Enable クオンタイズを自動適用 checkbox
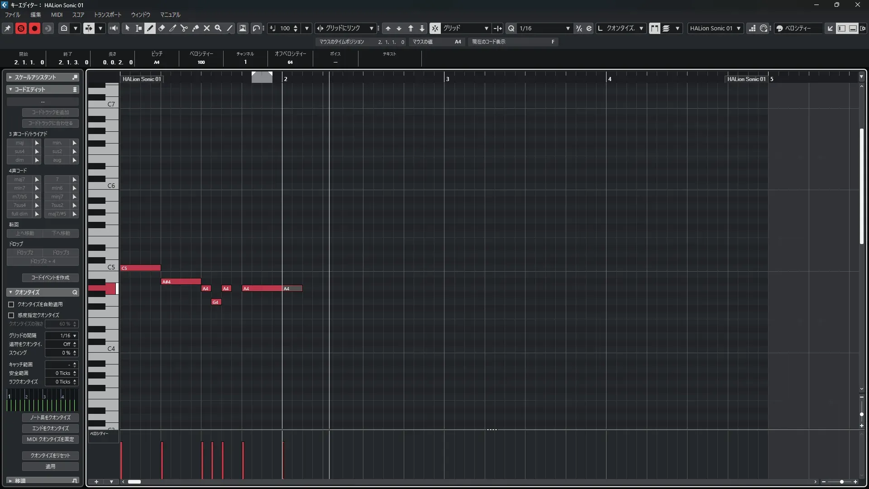 [x=11, y=304]
